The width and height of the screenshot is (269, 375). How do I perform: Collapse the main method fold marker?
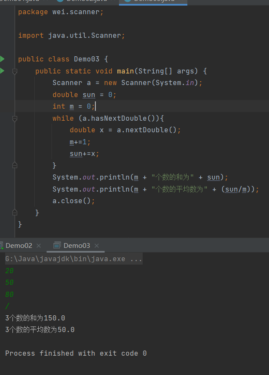point(15,71)
